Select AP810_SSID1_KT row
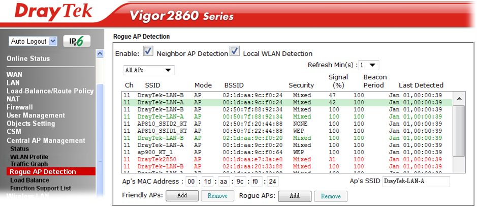 pyautogui.click(x=287, y=131)
